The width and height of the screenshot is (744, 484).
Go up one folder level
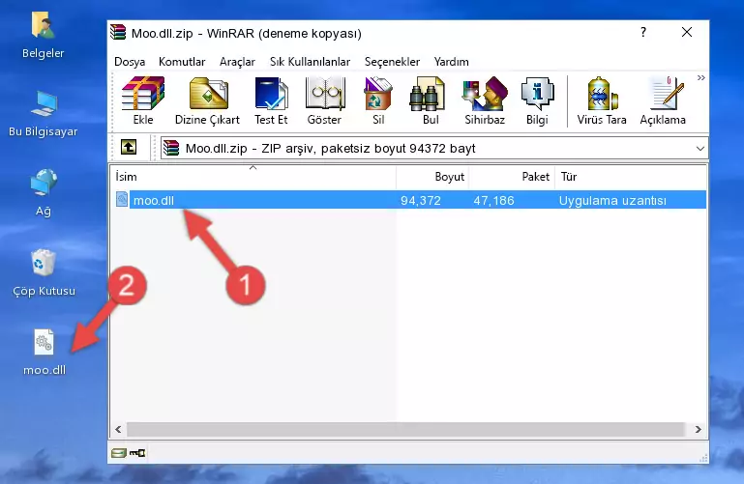click(129, 147)
